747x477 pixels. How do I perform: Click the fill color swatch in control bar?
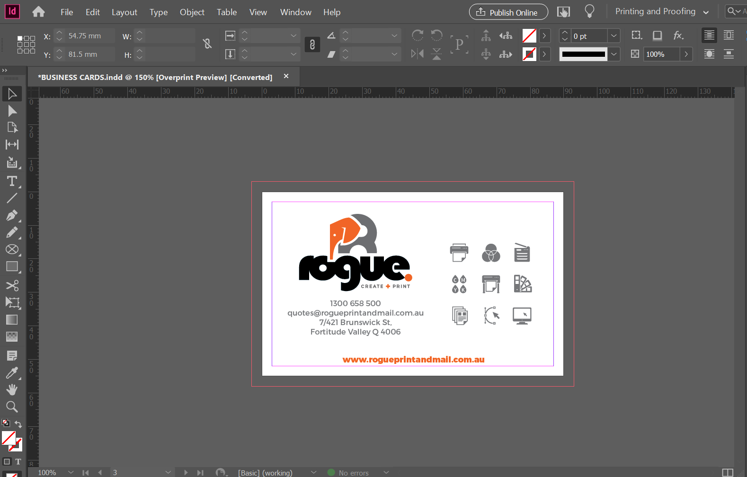pos(529,35)
